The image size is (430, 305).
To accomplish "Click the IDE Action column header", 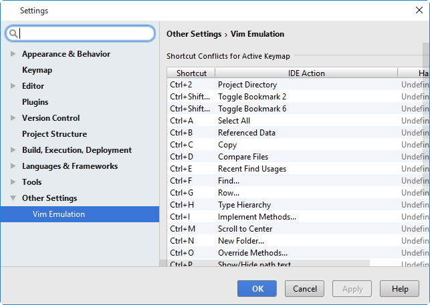I will pos(306,73).
